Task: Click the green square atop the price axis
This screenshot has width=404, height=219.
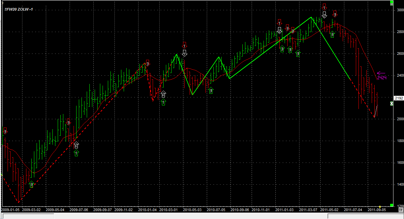Action: [391, 3]
